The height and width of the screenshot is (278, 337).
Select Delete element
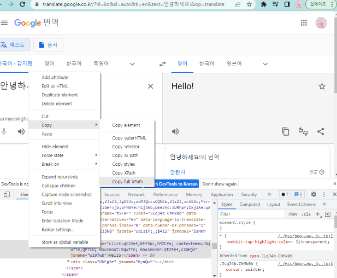coord(64,103)
